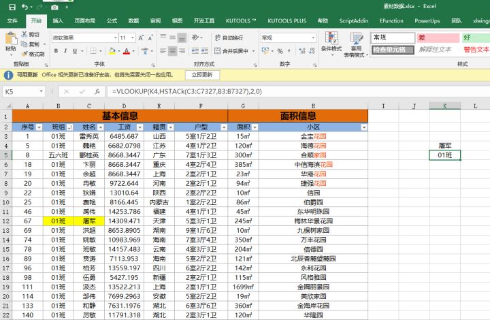Screen dimensions: 490x320
Task: Center text horizontally
Action: (172, 50)
